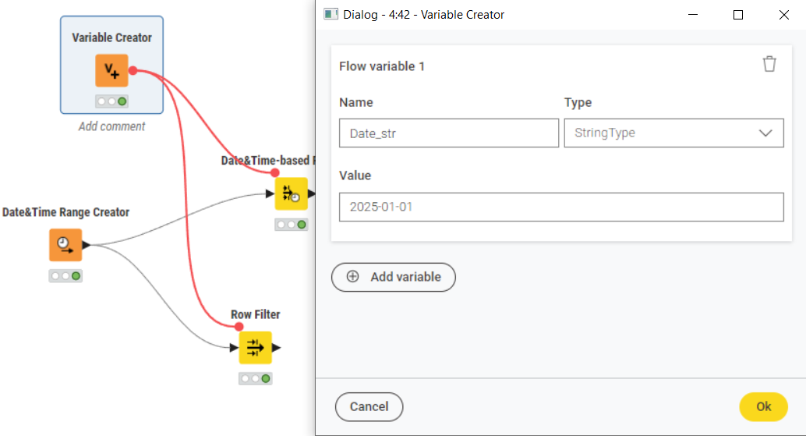Click the red flow variable port above Row Filter
The height and width of the screenshot is (436, 806).
[x=239, y=326]
